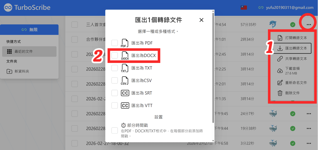
Task: Click the download icon for 匯出轉錄文本
Action: pyautogui.click(x=280, y=48)
